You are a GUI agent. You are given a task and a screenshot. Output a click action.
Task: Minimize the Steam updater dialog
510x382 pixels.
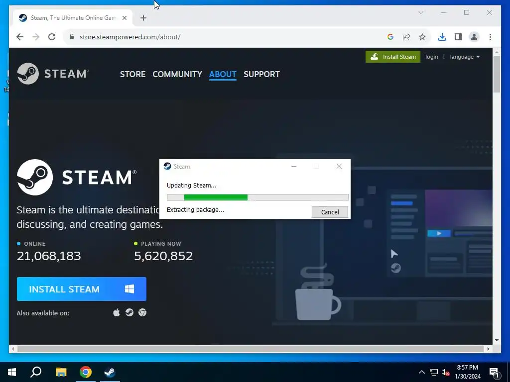[x=294, y=166]
